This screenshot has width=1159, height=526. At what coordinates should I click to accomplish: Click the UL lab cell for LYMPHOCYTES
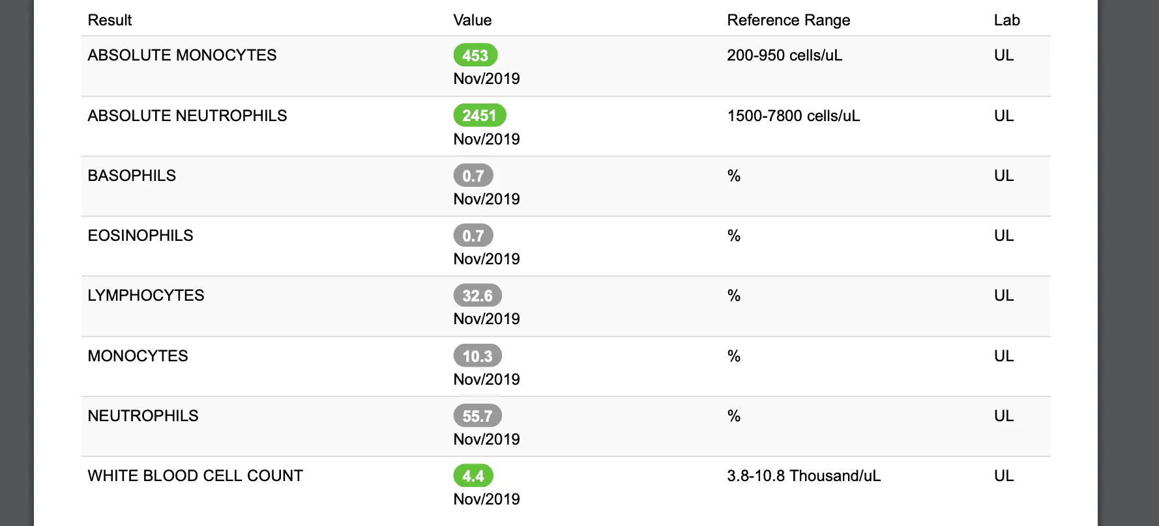click(1004, 296)
